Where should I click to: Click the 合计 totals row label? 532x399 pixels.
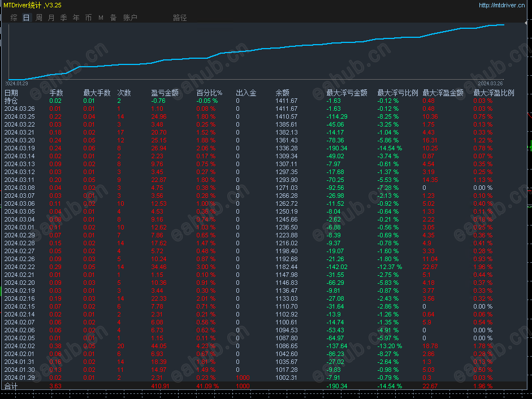point(11,386)
